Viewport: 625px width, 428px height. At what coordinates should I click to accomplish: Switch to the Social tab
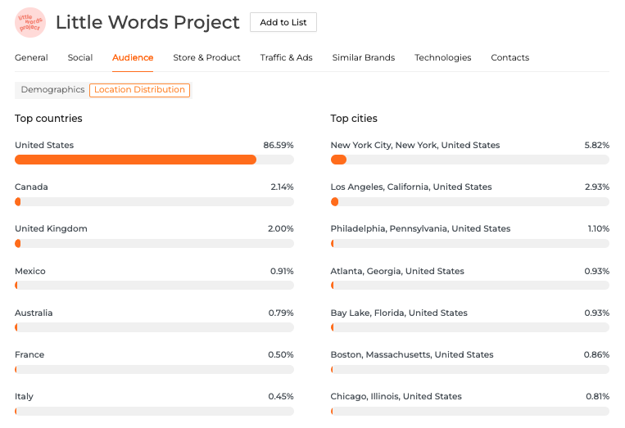[80, 58]
